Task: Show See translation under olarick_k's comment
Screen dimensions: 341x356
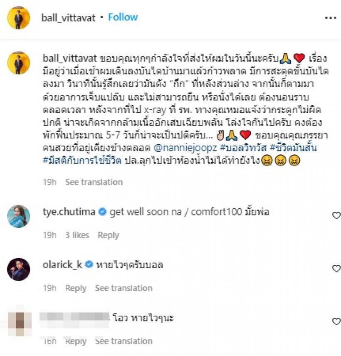Action: (x=124, y=288)
